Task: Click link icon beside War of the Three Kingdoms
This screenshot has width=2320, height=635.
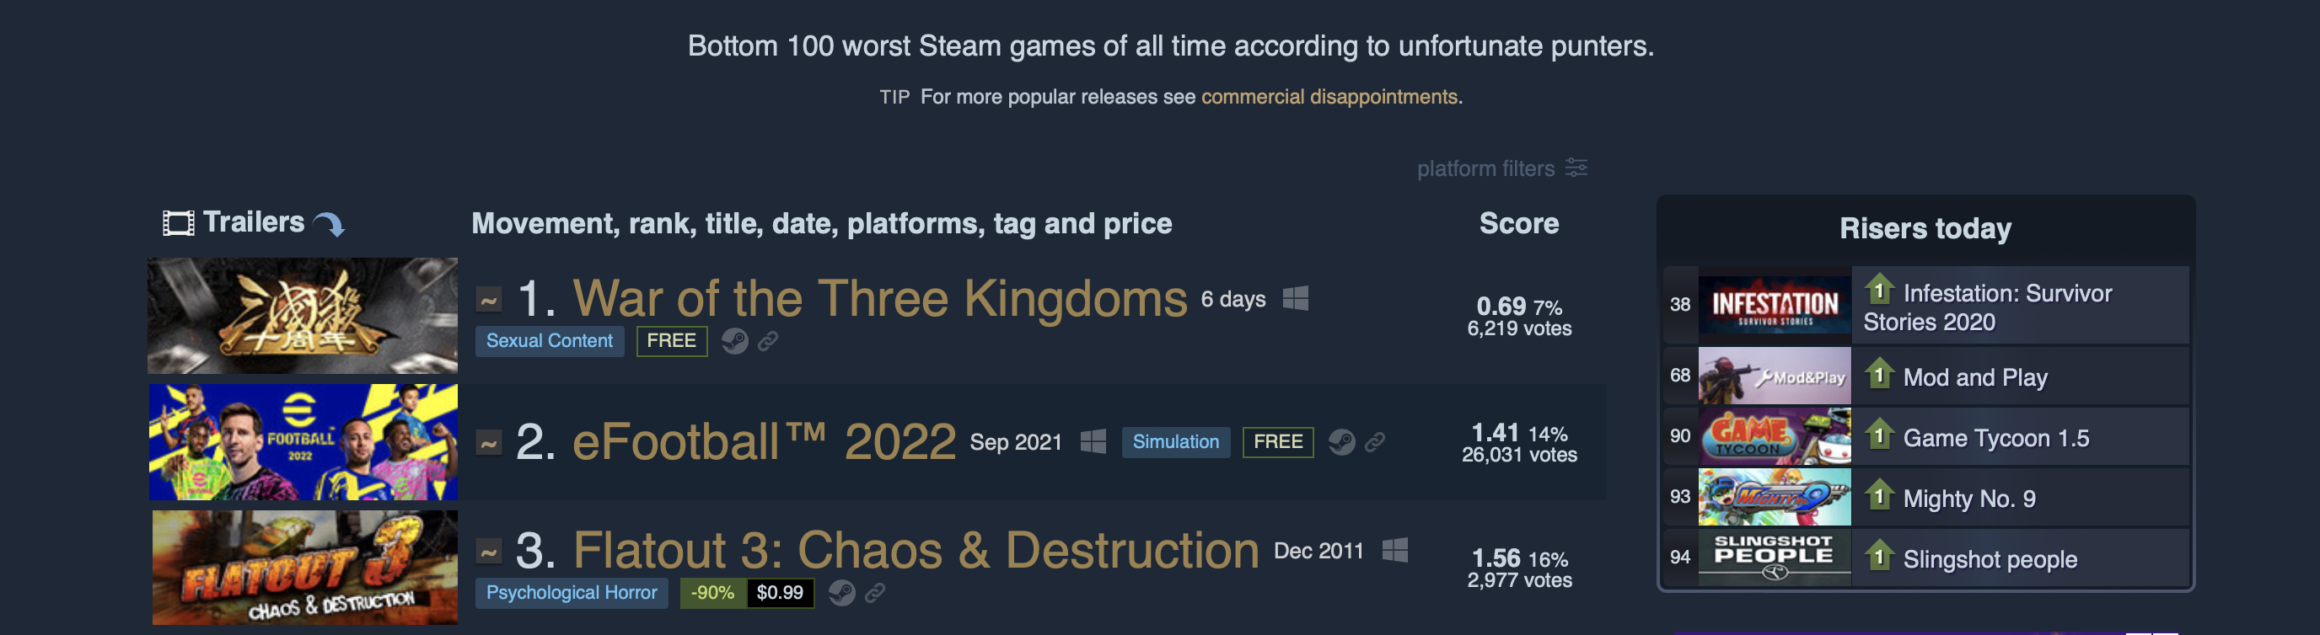Action: (x=768, y=341)
